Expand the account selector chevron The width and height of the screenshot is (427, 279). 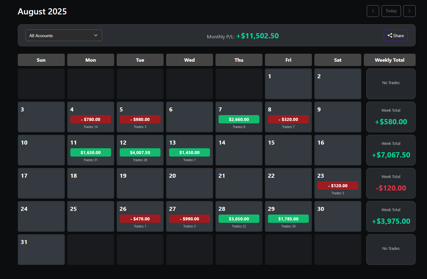[x=95, y=35]
